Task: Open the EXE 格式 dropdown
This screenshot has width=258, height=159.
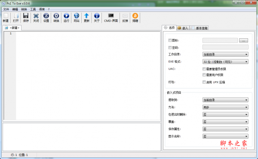Action: tap(225, 61)
